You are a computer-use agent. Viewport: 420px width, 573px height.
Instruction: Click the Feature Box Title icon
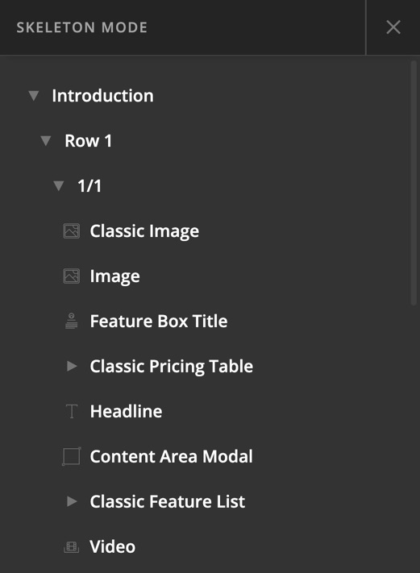(71, 321)
